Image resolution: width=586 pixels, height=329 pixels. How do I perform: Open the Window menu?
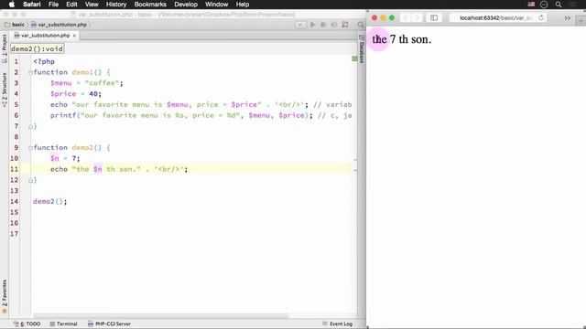pos(216,5)
